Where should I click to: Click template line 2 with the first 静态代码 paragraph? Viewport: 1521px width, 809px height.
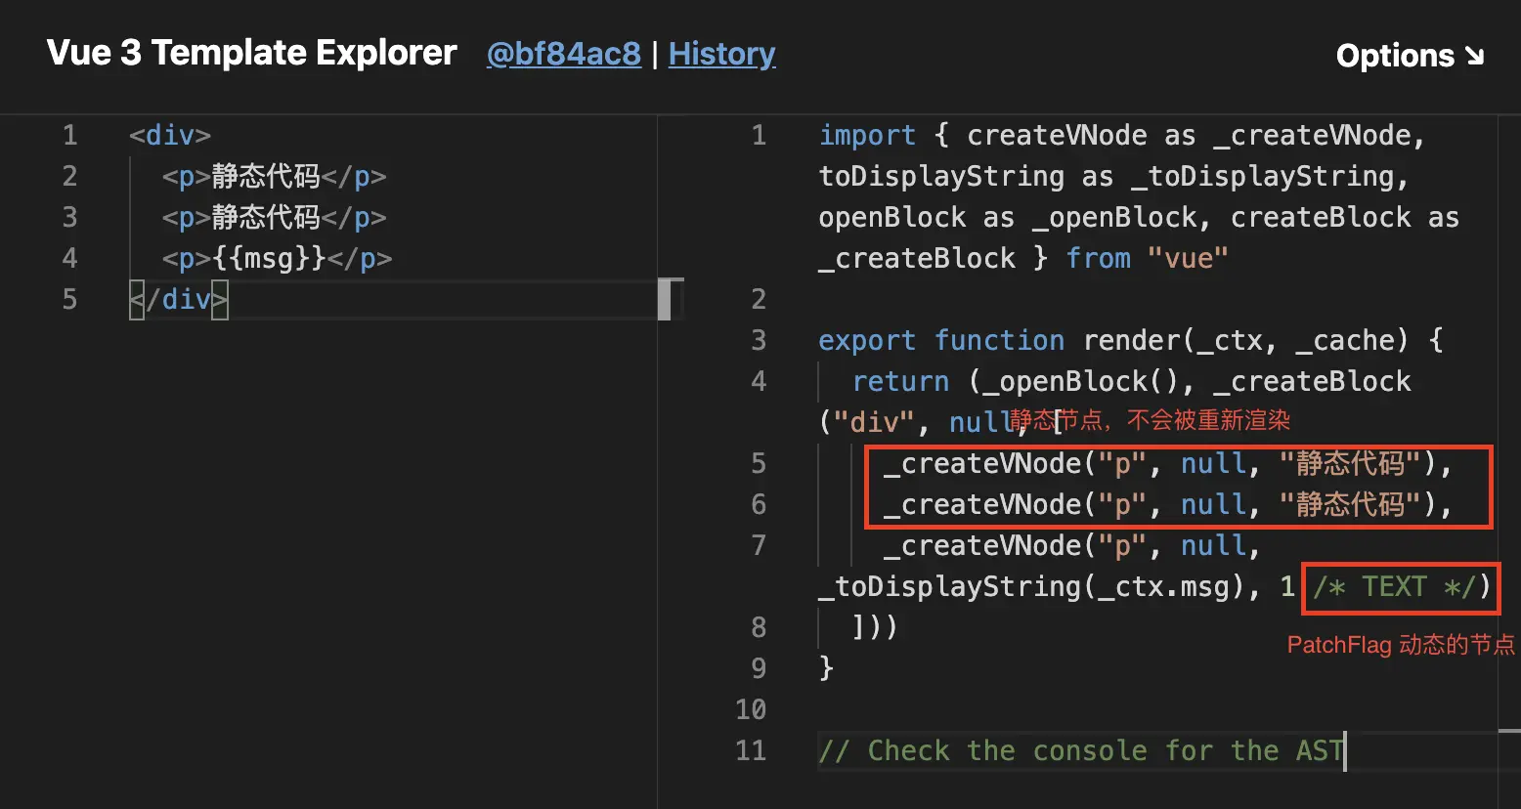pyautogui.click(x=275, y=176)
